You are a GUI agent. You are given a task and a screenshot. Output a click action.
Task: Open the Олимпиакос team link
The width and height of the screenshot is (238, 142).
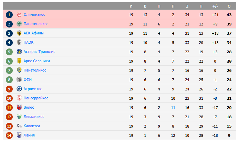[x=34, y=14]
